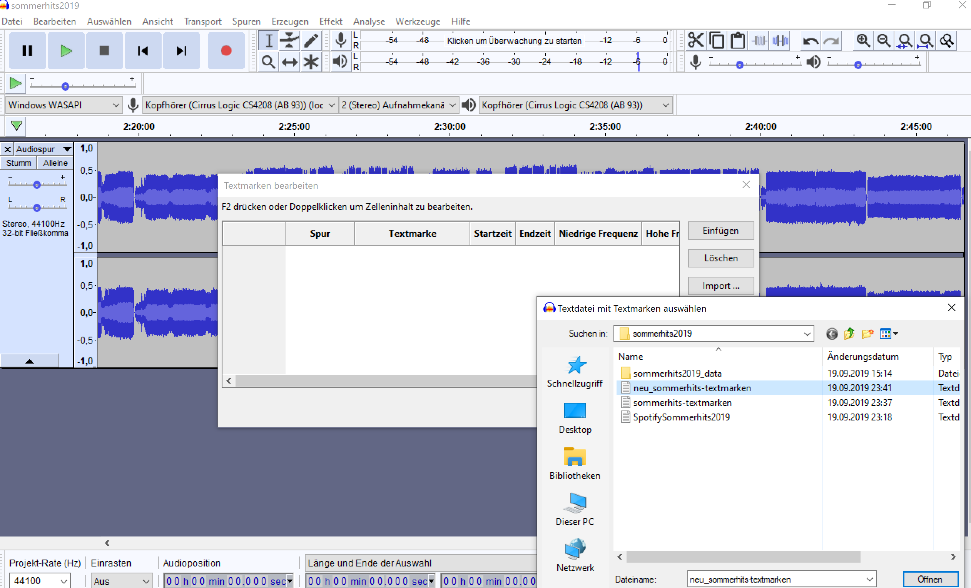Click the Fit project to width icon
The image size is (971, 588).
pos(926,40)
